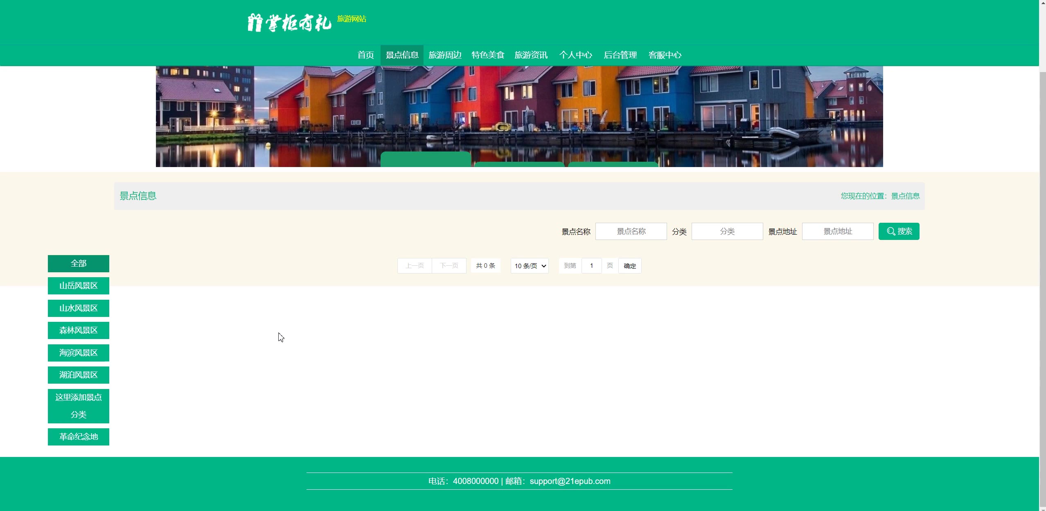Screen dimensions: 1046x511
Task: Open the 10 条/页 page size dropdown
Action: 530,266
